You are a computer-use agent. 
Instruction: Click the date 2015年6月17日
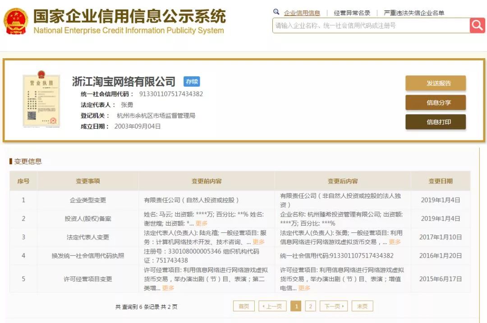[441, 279]
